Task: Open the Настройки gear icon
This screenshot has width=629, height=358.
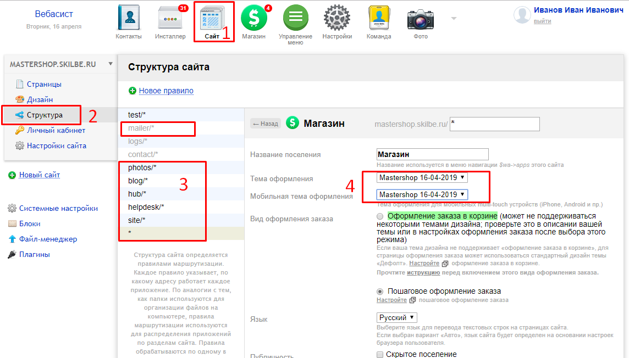Action: pyautogui.click(x=337, y=19)
